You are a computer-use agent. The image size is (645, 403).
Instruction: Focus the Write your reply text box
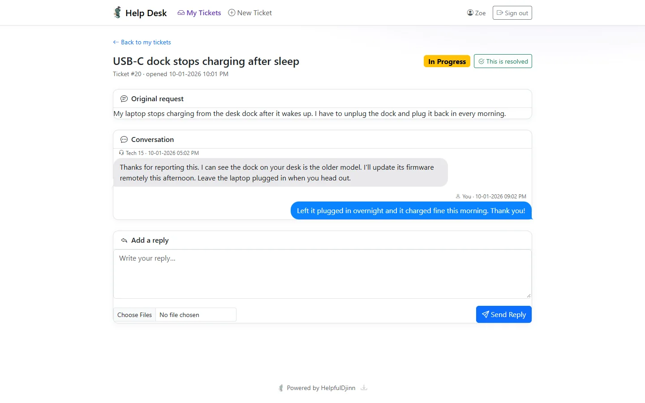322,274
